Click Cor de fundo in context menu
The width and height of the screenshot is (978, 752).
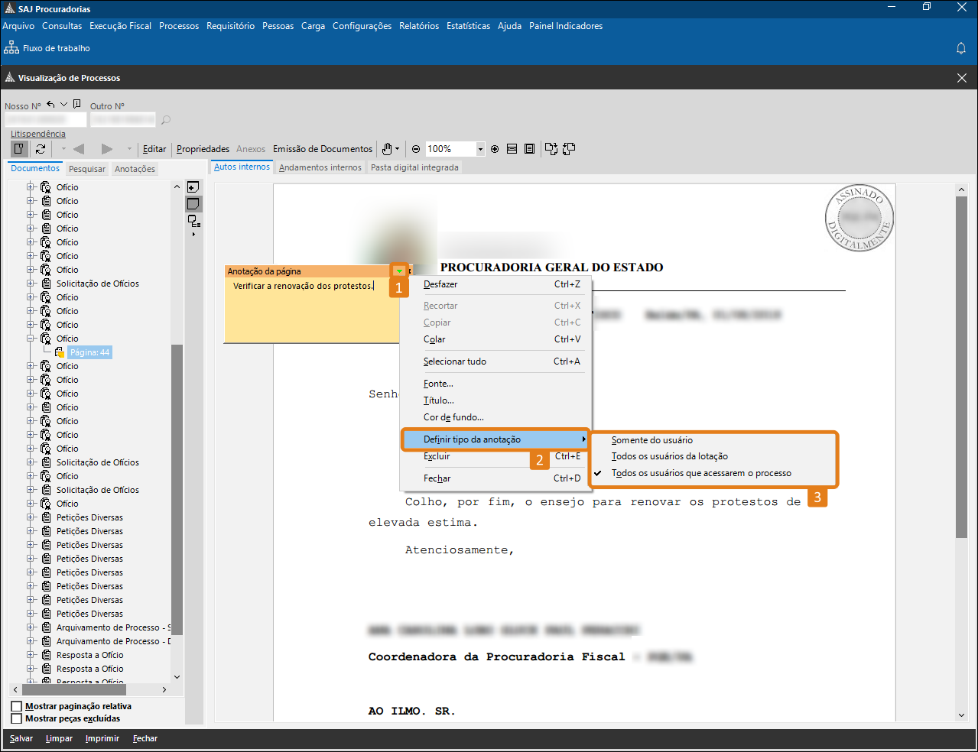click(x=453, y=417)
